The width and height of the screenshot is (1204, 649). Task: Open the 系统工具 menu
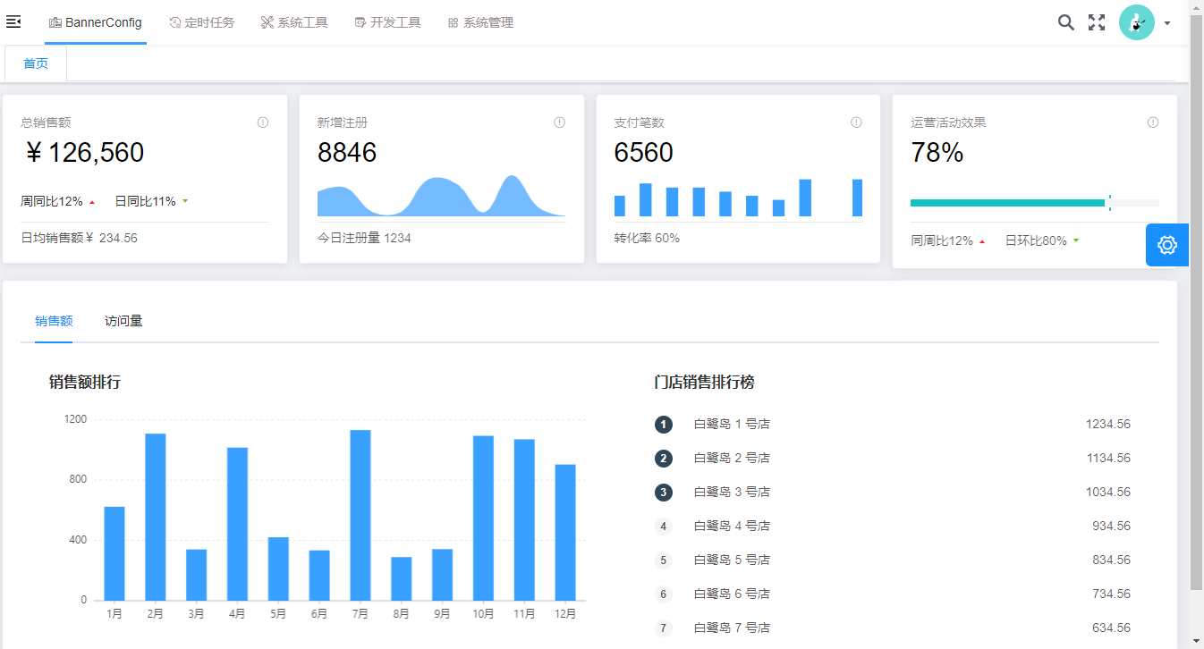(x=294, y=22)
